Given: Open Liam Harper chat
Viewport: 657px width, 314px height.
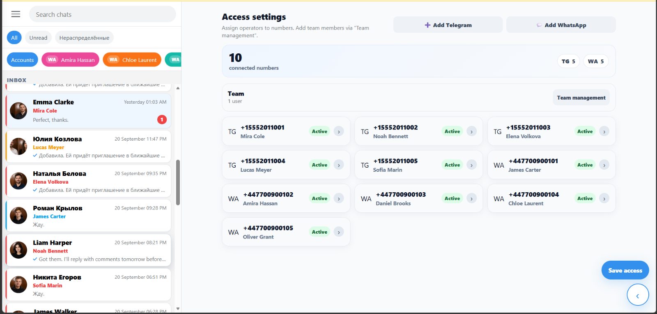Looking at the screenshot, I should (x=88, y=250).
